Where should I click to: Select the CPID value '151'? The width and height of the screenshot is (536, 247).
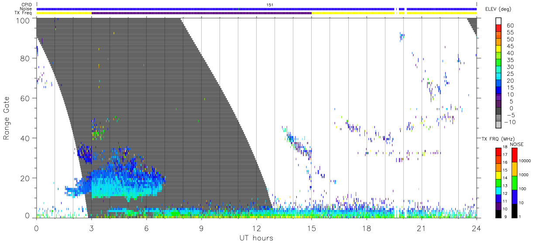click(269, 4)
